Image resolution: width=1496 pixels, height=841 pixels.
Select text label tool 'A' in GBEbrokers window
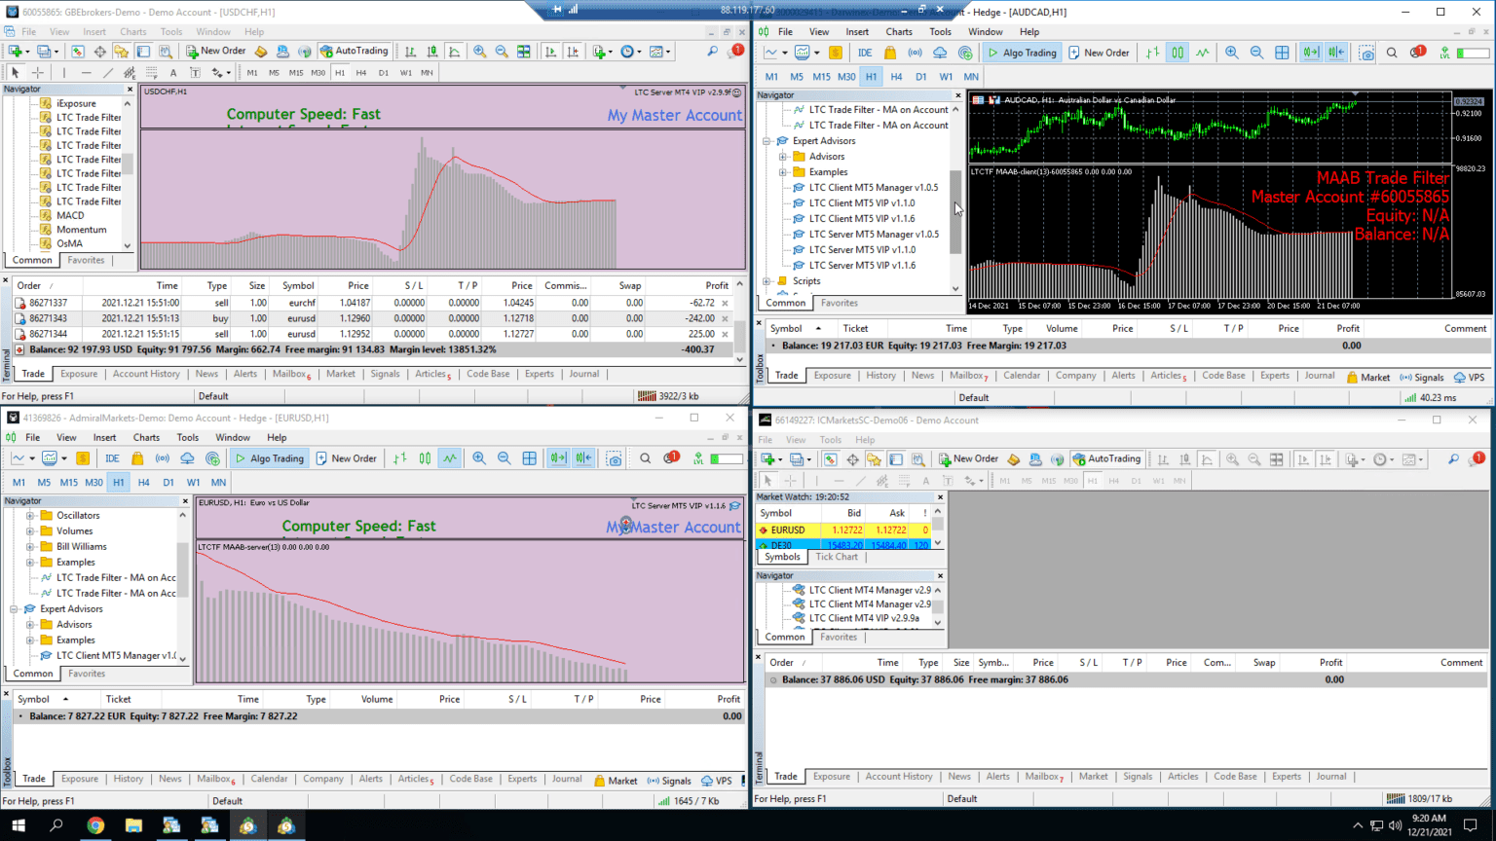click(x=173, y=72)
